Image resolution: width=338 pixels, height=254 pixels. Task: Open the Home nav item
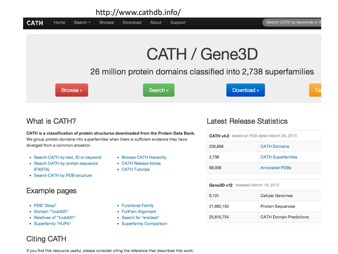[59, 22]
